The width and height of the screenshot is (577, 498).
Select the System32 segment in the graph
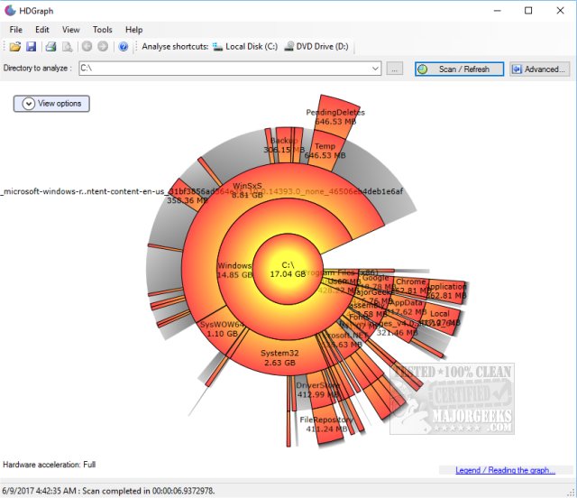[x=279, y=357]
